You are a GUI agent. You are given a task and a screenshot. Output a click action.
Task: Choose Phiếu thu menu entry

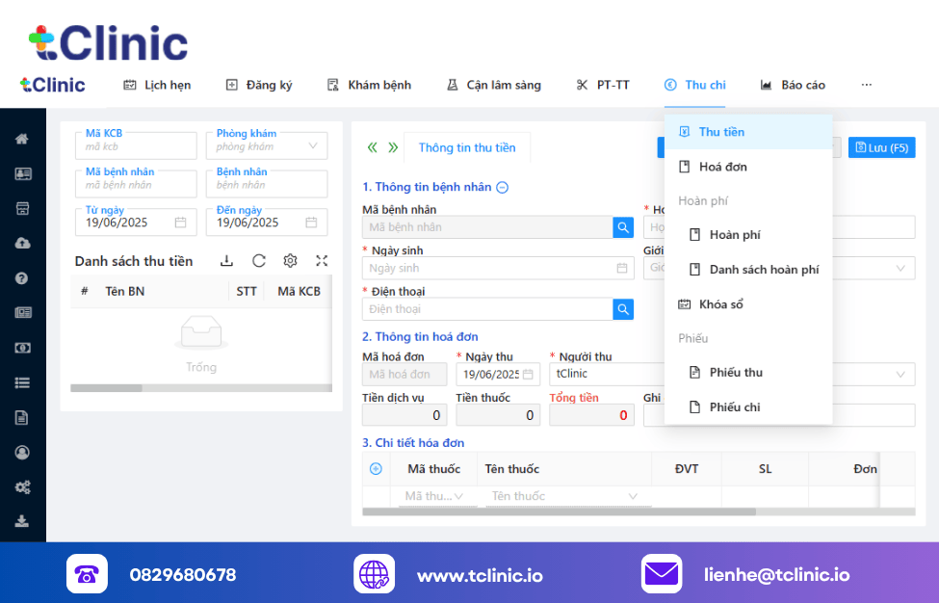(735, 373)
